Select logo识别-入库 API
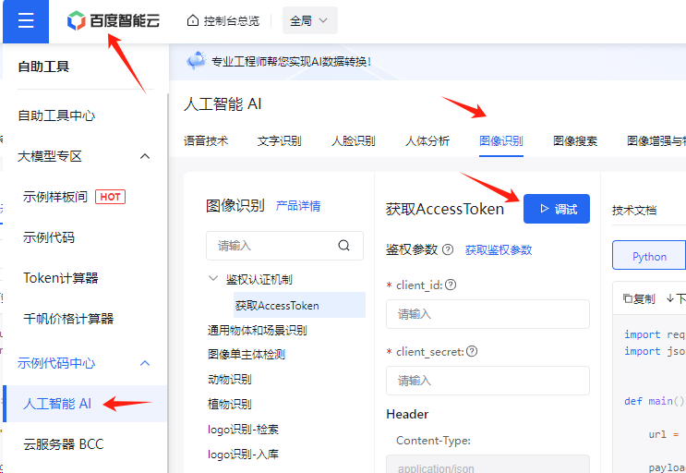 click(243, 455)
